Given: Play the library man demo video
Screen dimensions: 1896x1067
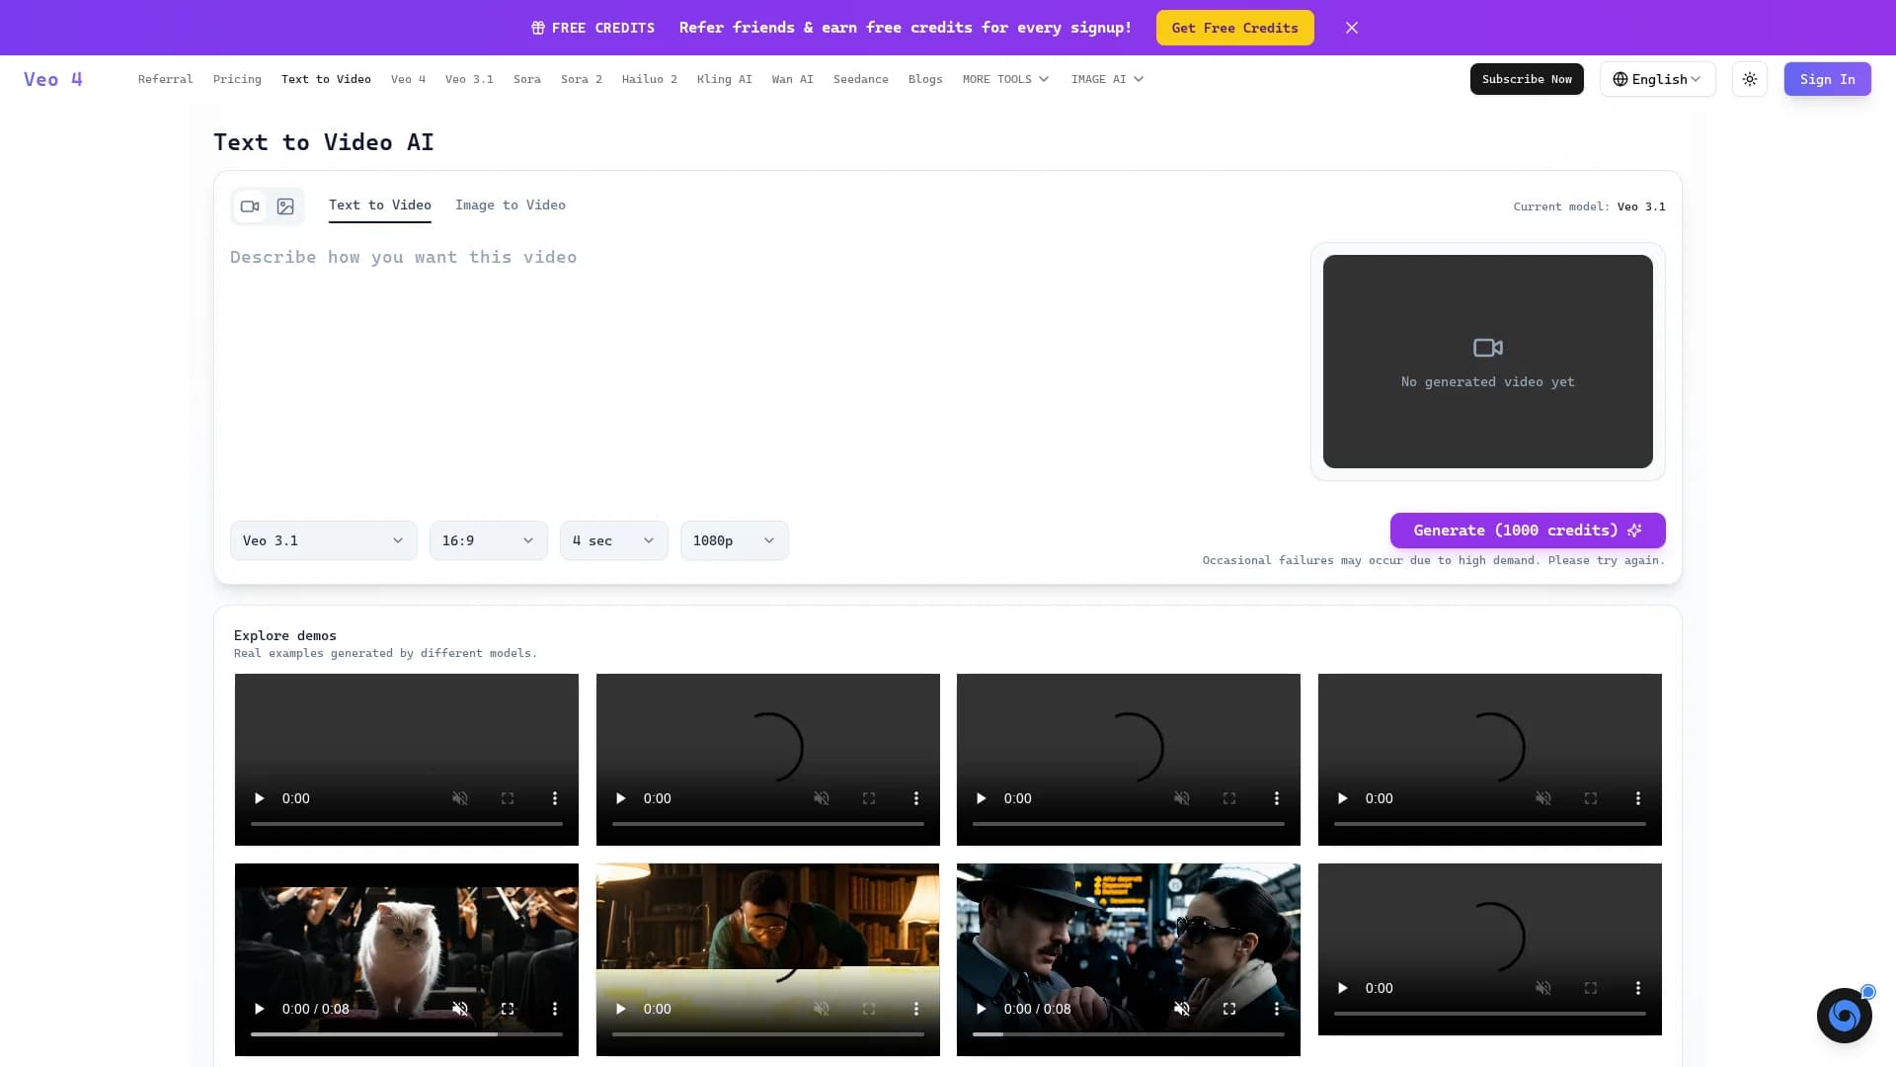Looking at the screenshot, I should click(620, 1009).
